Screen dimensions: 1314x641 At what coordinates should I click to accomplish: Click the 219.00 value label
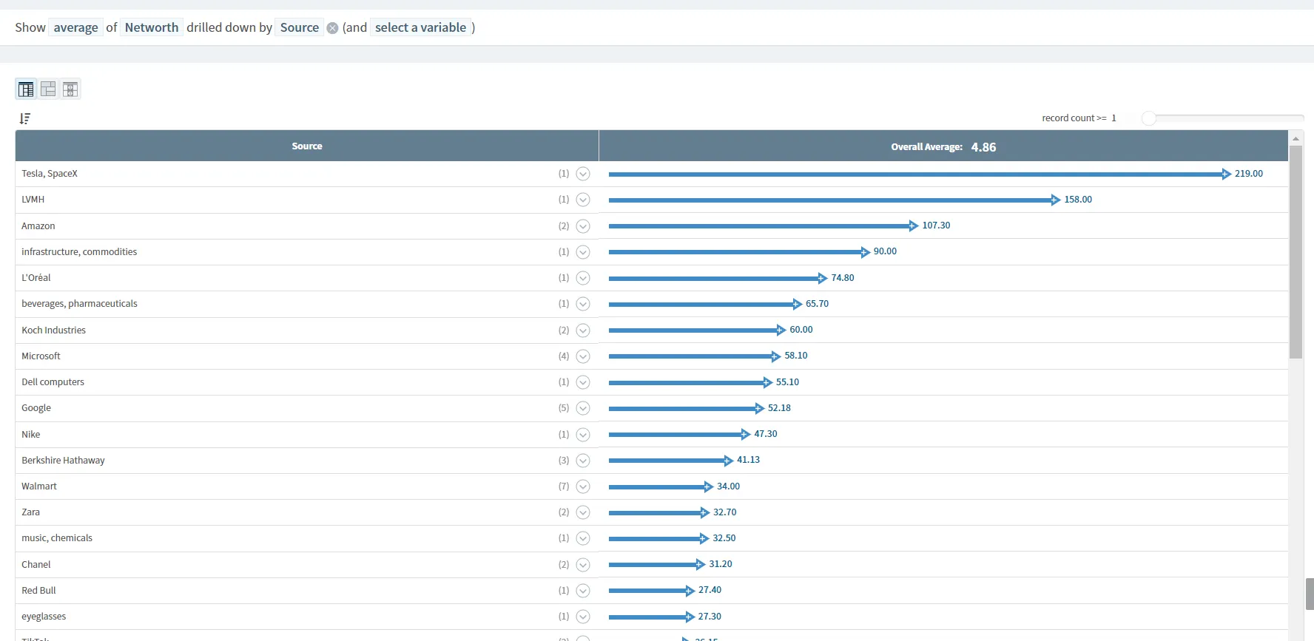coord(1249,174)
